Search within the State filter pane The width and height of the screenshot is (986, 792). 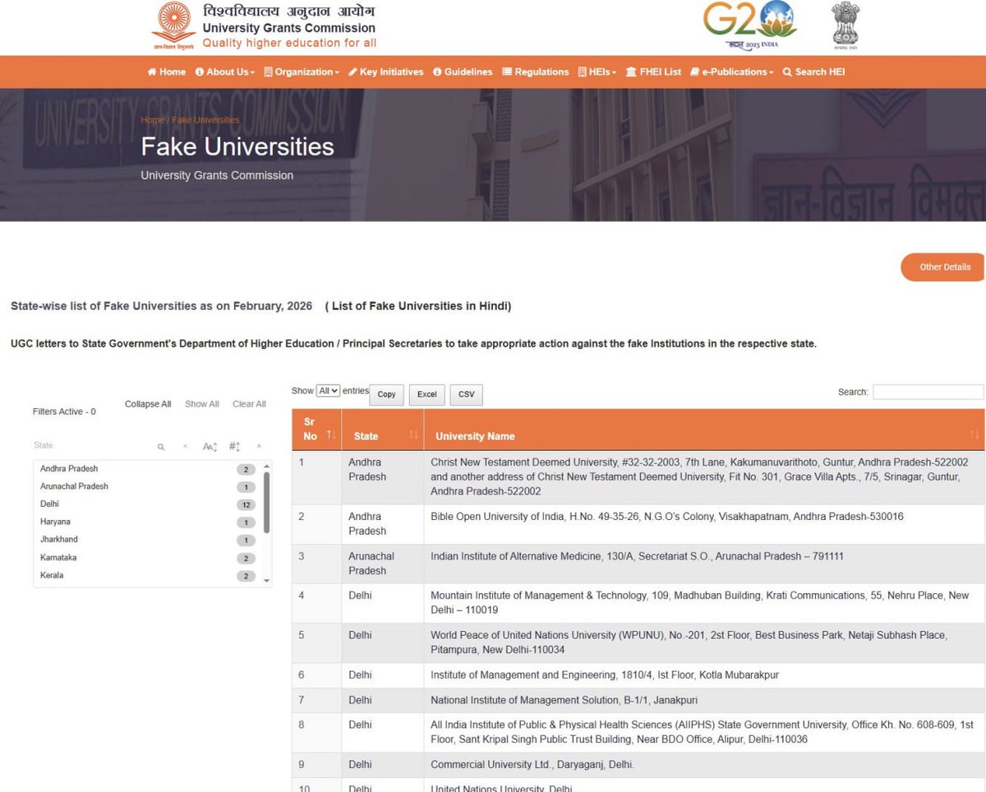(161, 447)
